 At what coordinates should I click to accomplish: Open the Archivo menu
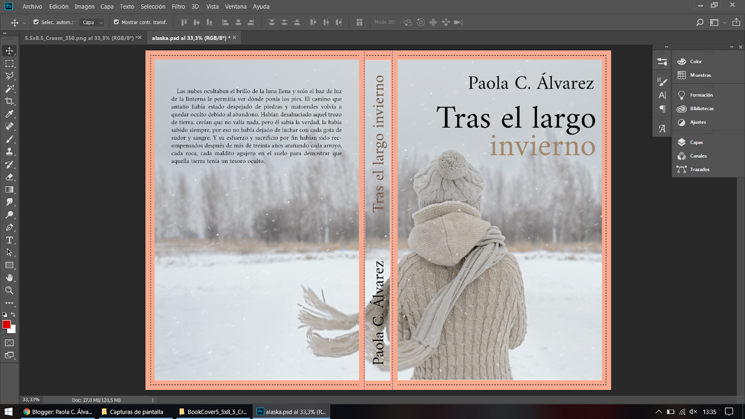pyautogui.click(x=32, y=7)
